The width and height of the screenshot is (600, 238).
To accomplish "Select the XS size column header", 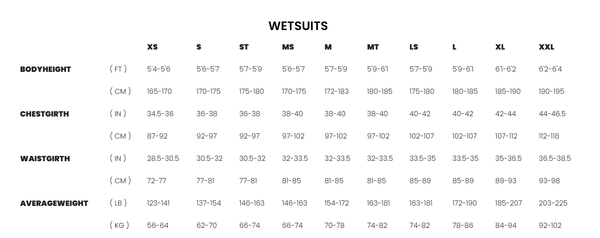I will [x=152, y=47].
